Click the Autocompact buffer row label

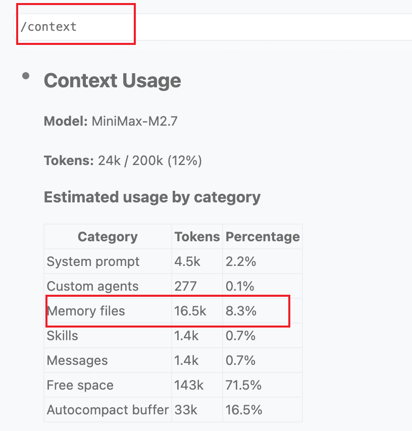(108, 410)
